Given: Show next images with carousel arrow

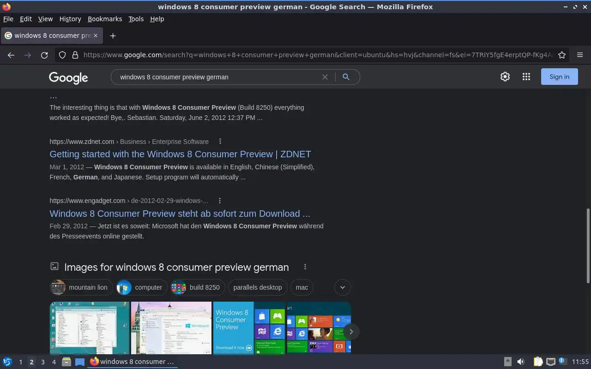Looking at the screenshot, I should [351, 332].
